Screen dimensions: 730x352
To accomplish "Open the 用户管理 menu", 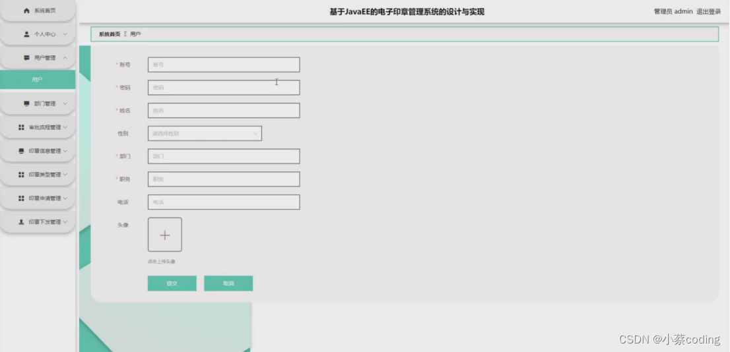I will (38, 57).
